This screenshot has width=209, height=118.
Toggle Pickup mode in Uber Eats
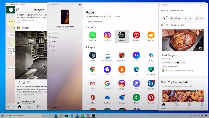[x=175, y=18]
